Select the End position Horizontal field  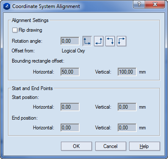click(x=70, y=128)
